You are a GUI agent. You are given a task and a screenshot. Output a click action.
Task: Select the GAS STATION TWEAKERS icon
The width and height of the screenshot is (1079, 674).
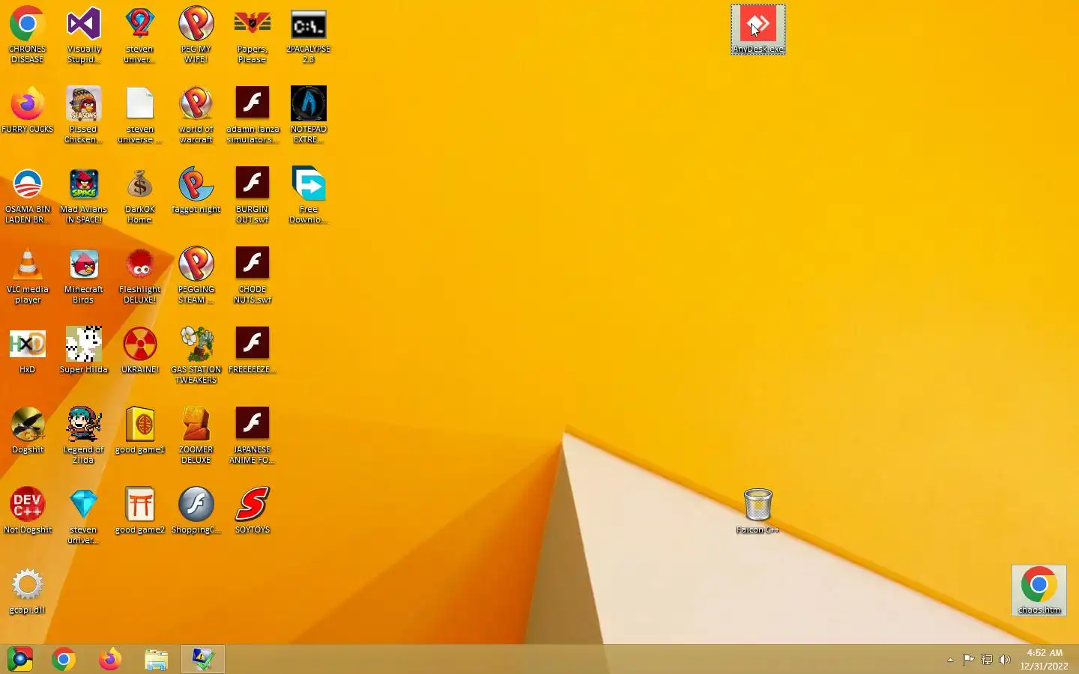(x=196, y=355)
